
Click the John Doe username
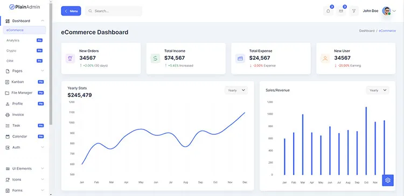(x=371, y=11)
